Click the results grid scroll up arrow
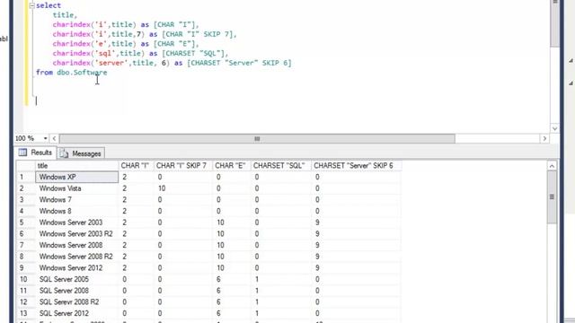Viewport: 575px width, 323px height. pos(552,166)
